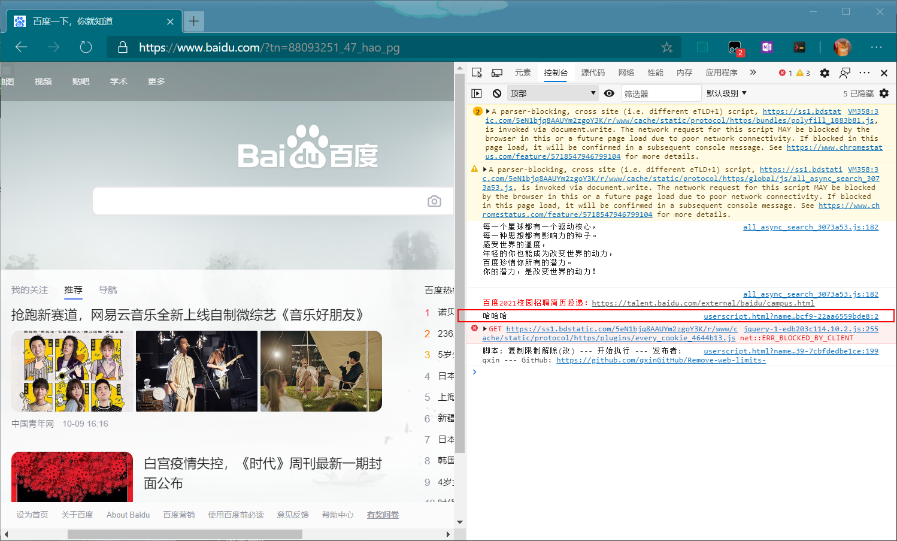Add page to favorites with star icon
Screen dimensions: 897x541
tap(667, 47)
